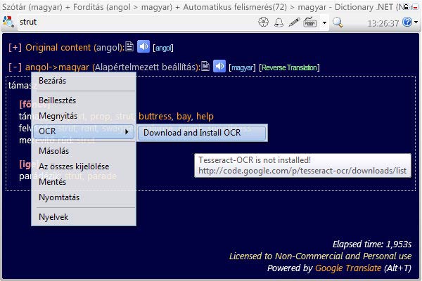Open dropdown arrow next to keyboard icon
This screenshot has width=422, height=281.
[x=324, y=22]
